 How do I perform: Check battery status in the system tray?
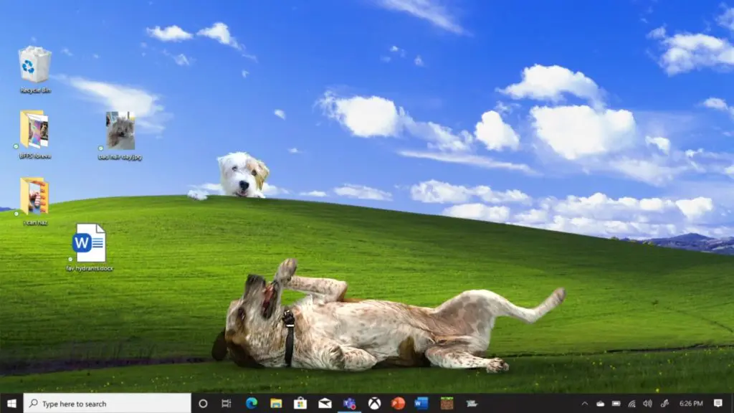(616, 403)
